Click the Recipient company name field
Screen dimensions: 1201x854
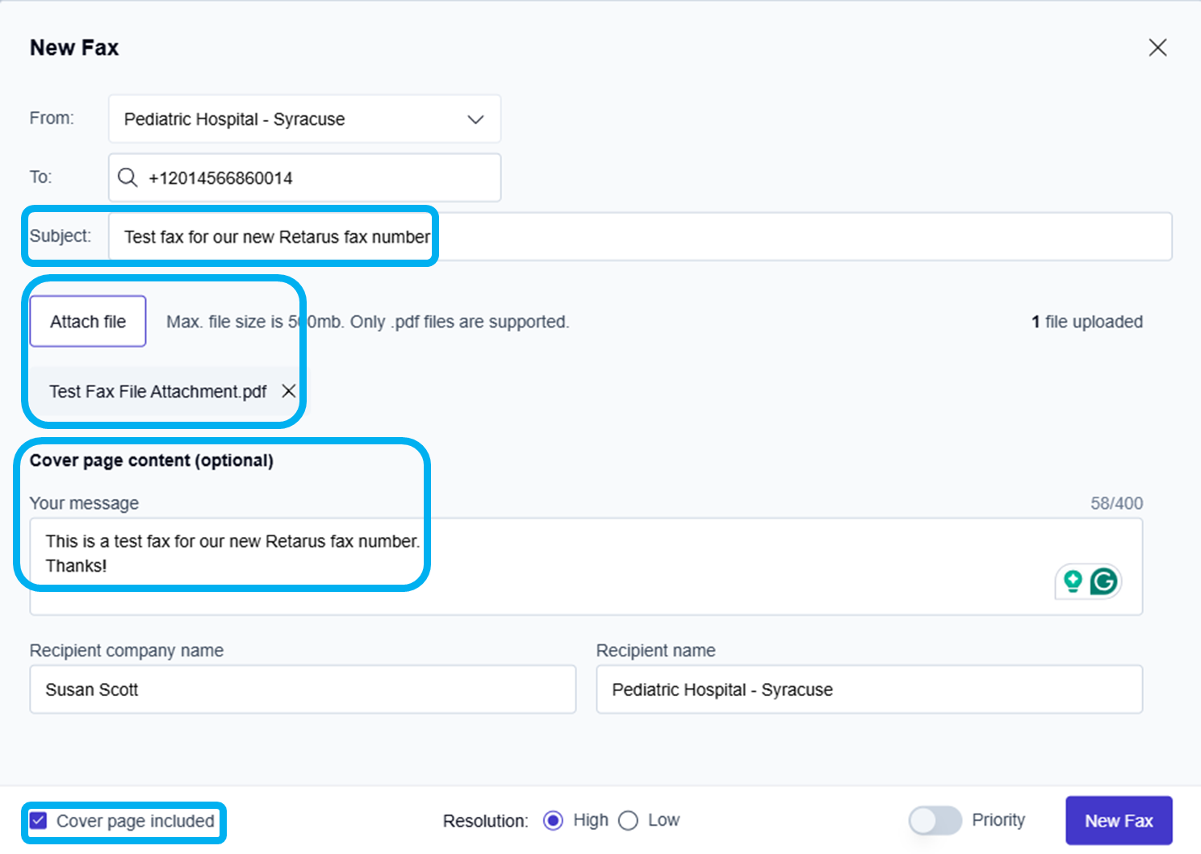pyautogui.click(x=303, y=689)
